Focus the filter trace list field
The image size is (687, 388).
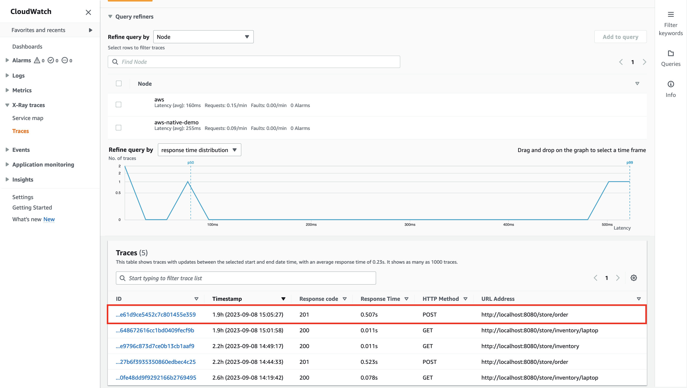(246, 278)
